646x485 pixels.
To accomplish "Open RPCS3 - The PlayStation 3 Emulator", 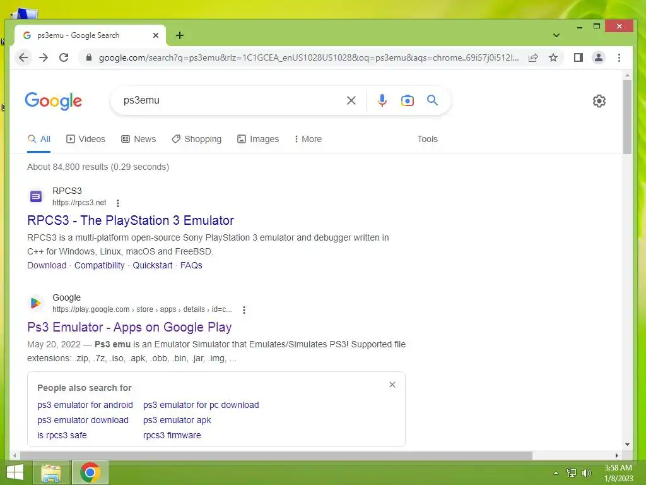I will [131, 220].
